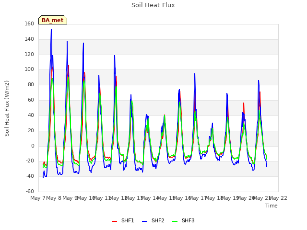Image resolution: width=307 pixels, height=230 pixels.
Task: Click the May 7 x-axis label
Action: coord(38,198)
